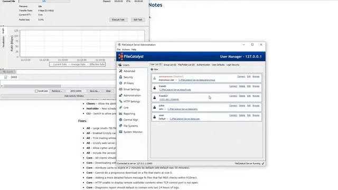Click the plus icon to add New user

tap(152, 69)
